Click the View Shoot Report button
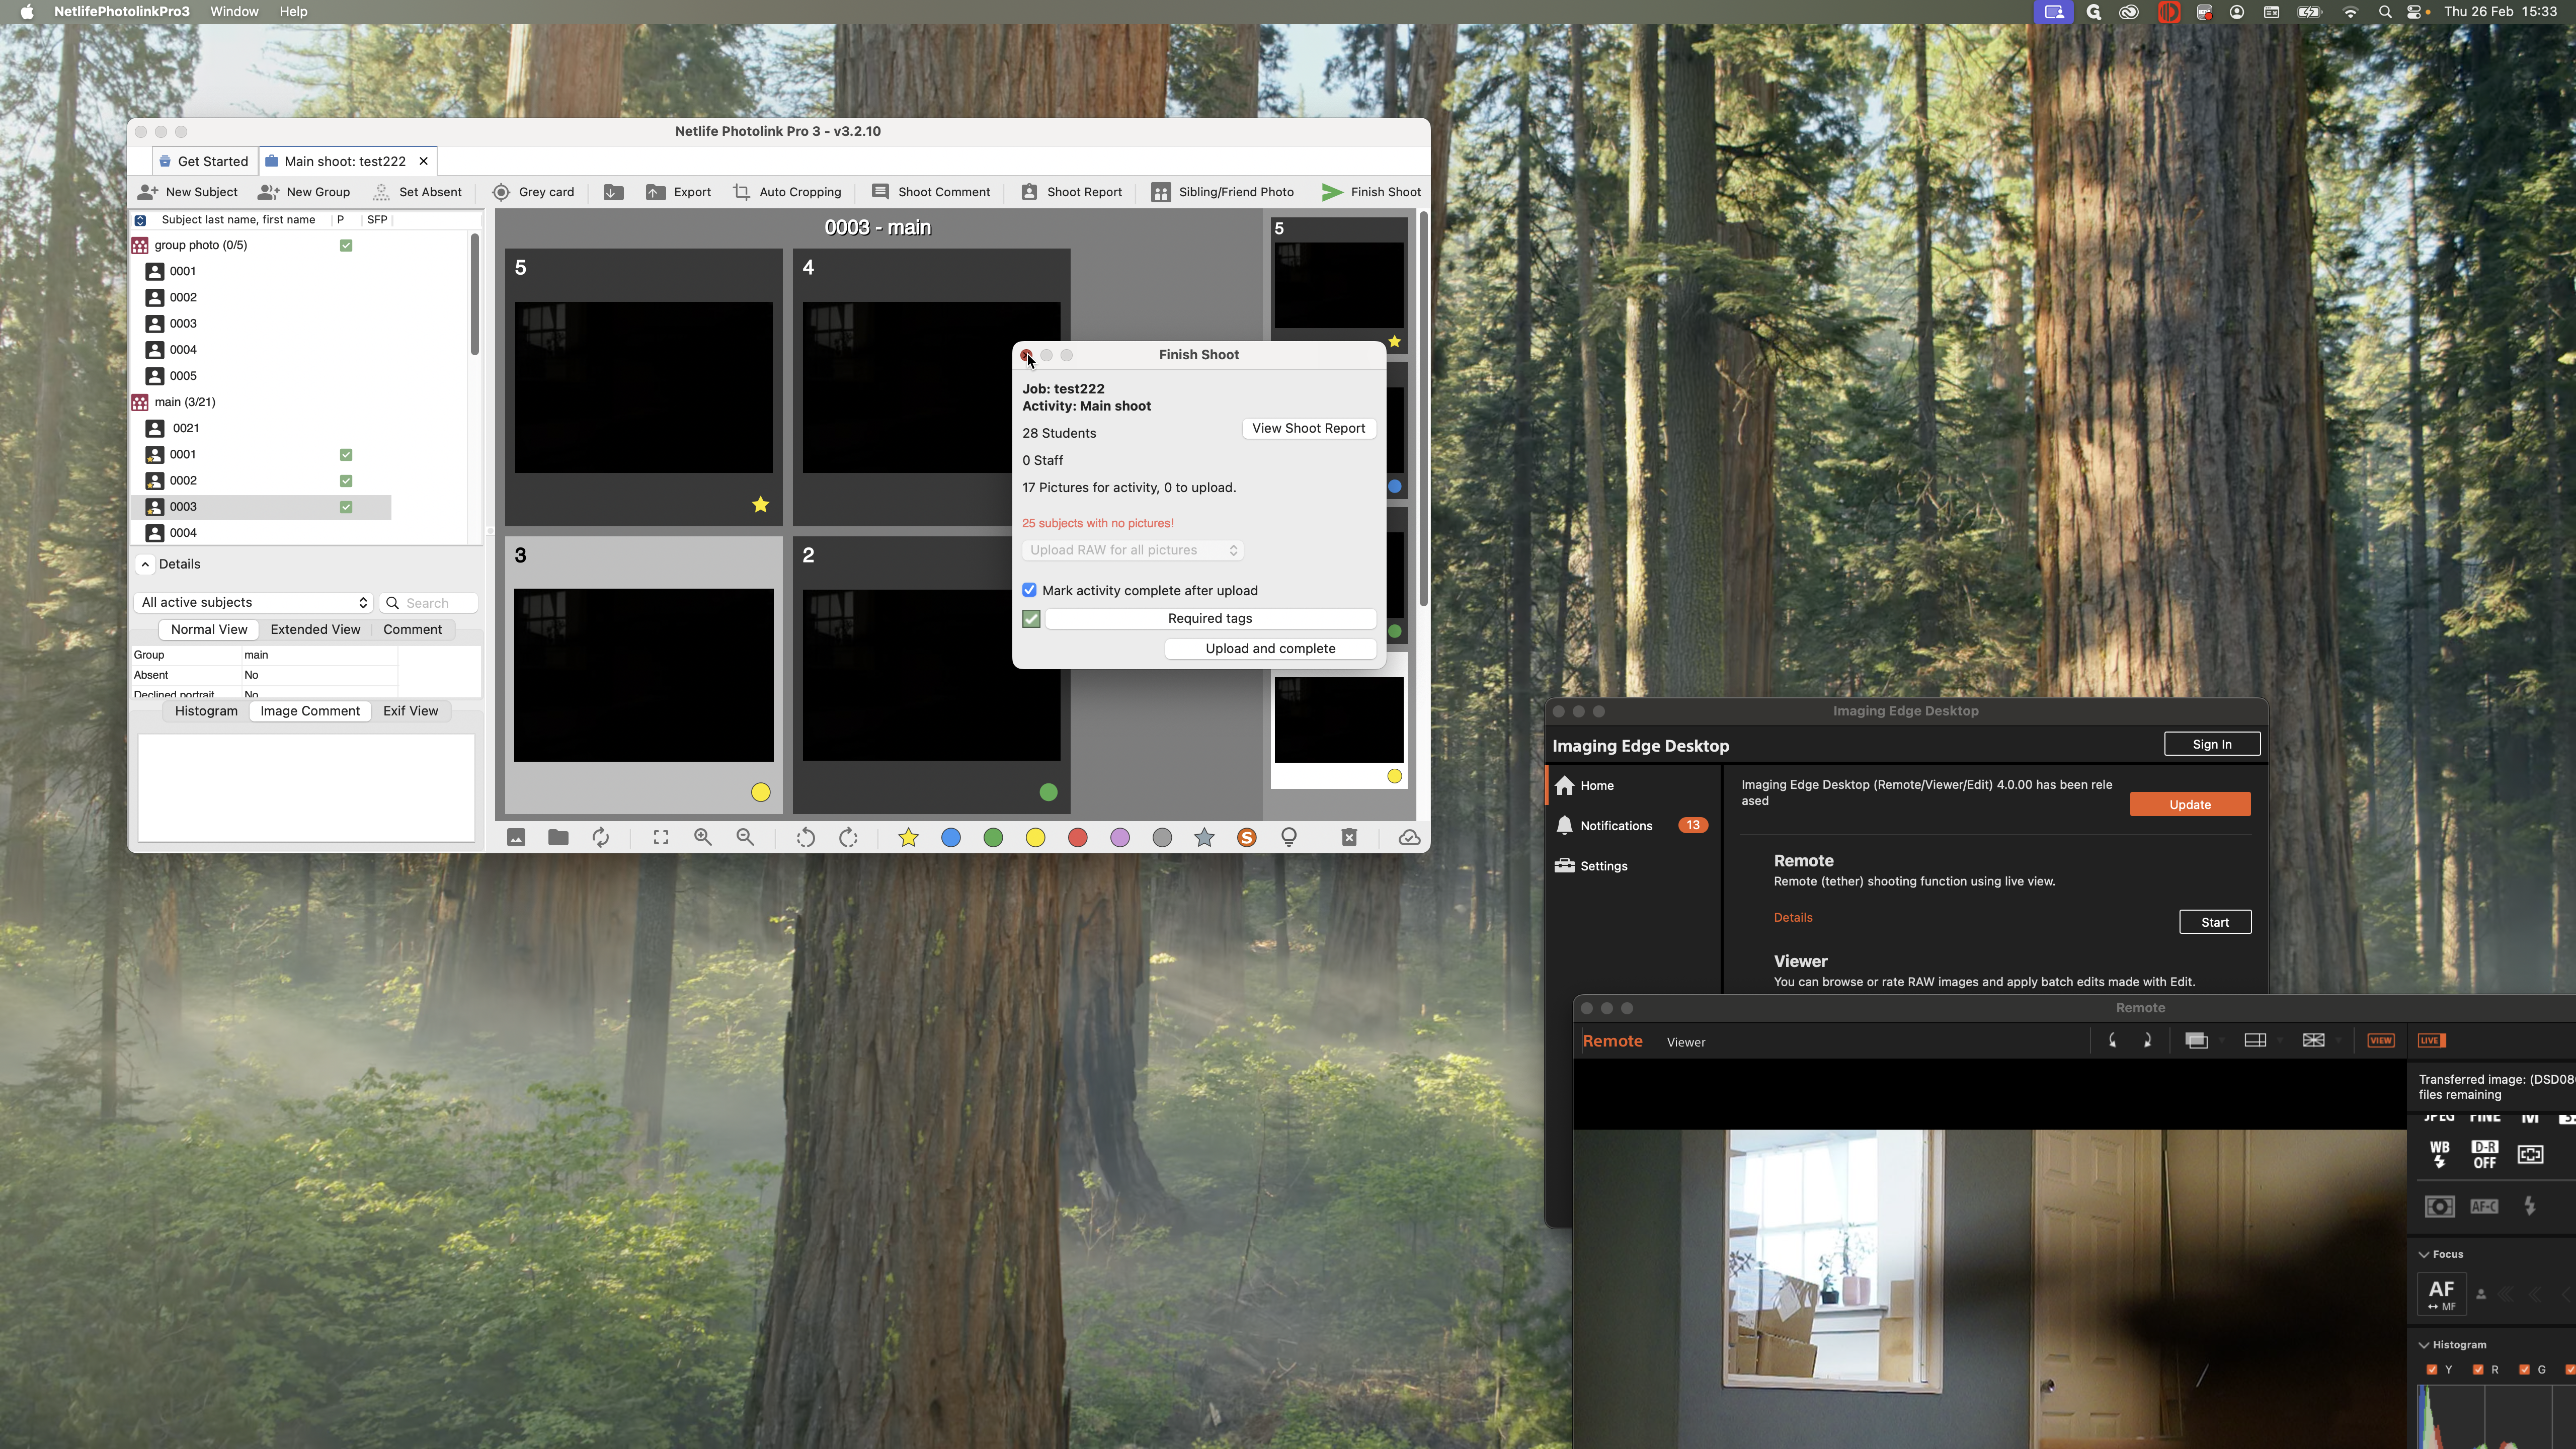The width and height of the screenshot is (2576, 1449). [1307, 428]
